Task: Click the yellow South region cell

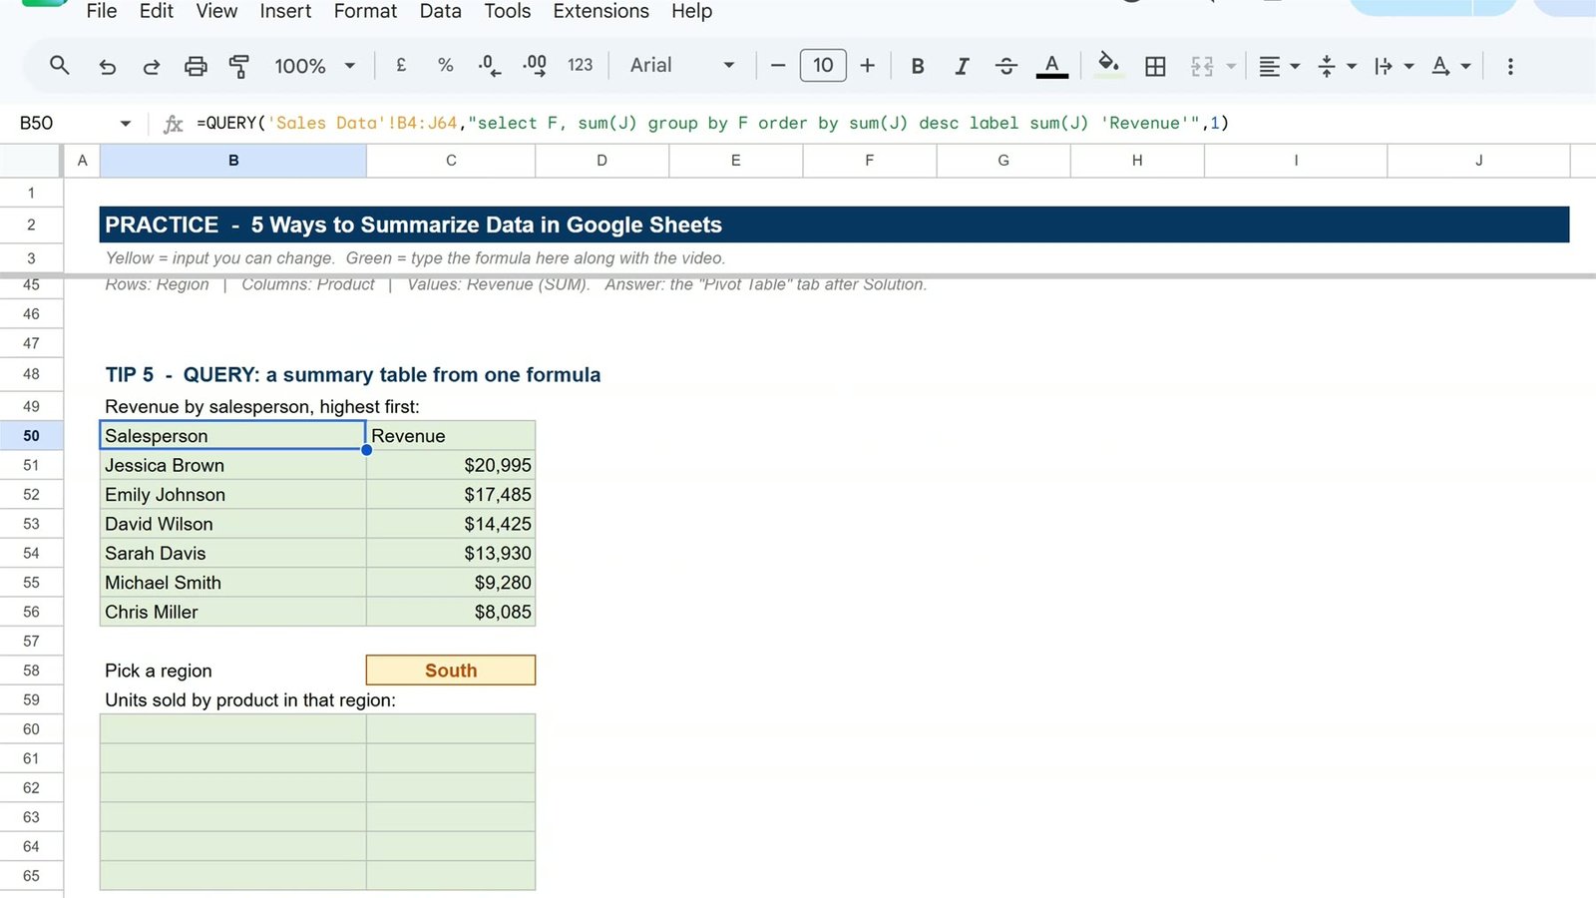Action: coord(451,671)
